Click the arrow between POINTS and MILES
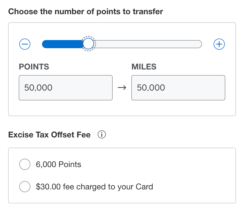The image size is (244, 214). (122, 87)
